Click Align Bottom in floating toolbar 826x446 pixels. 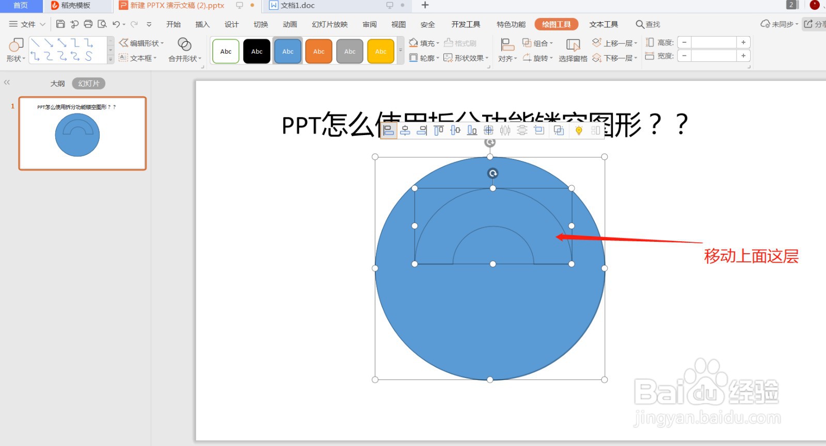point(472,130)
